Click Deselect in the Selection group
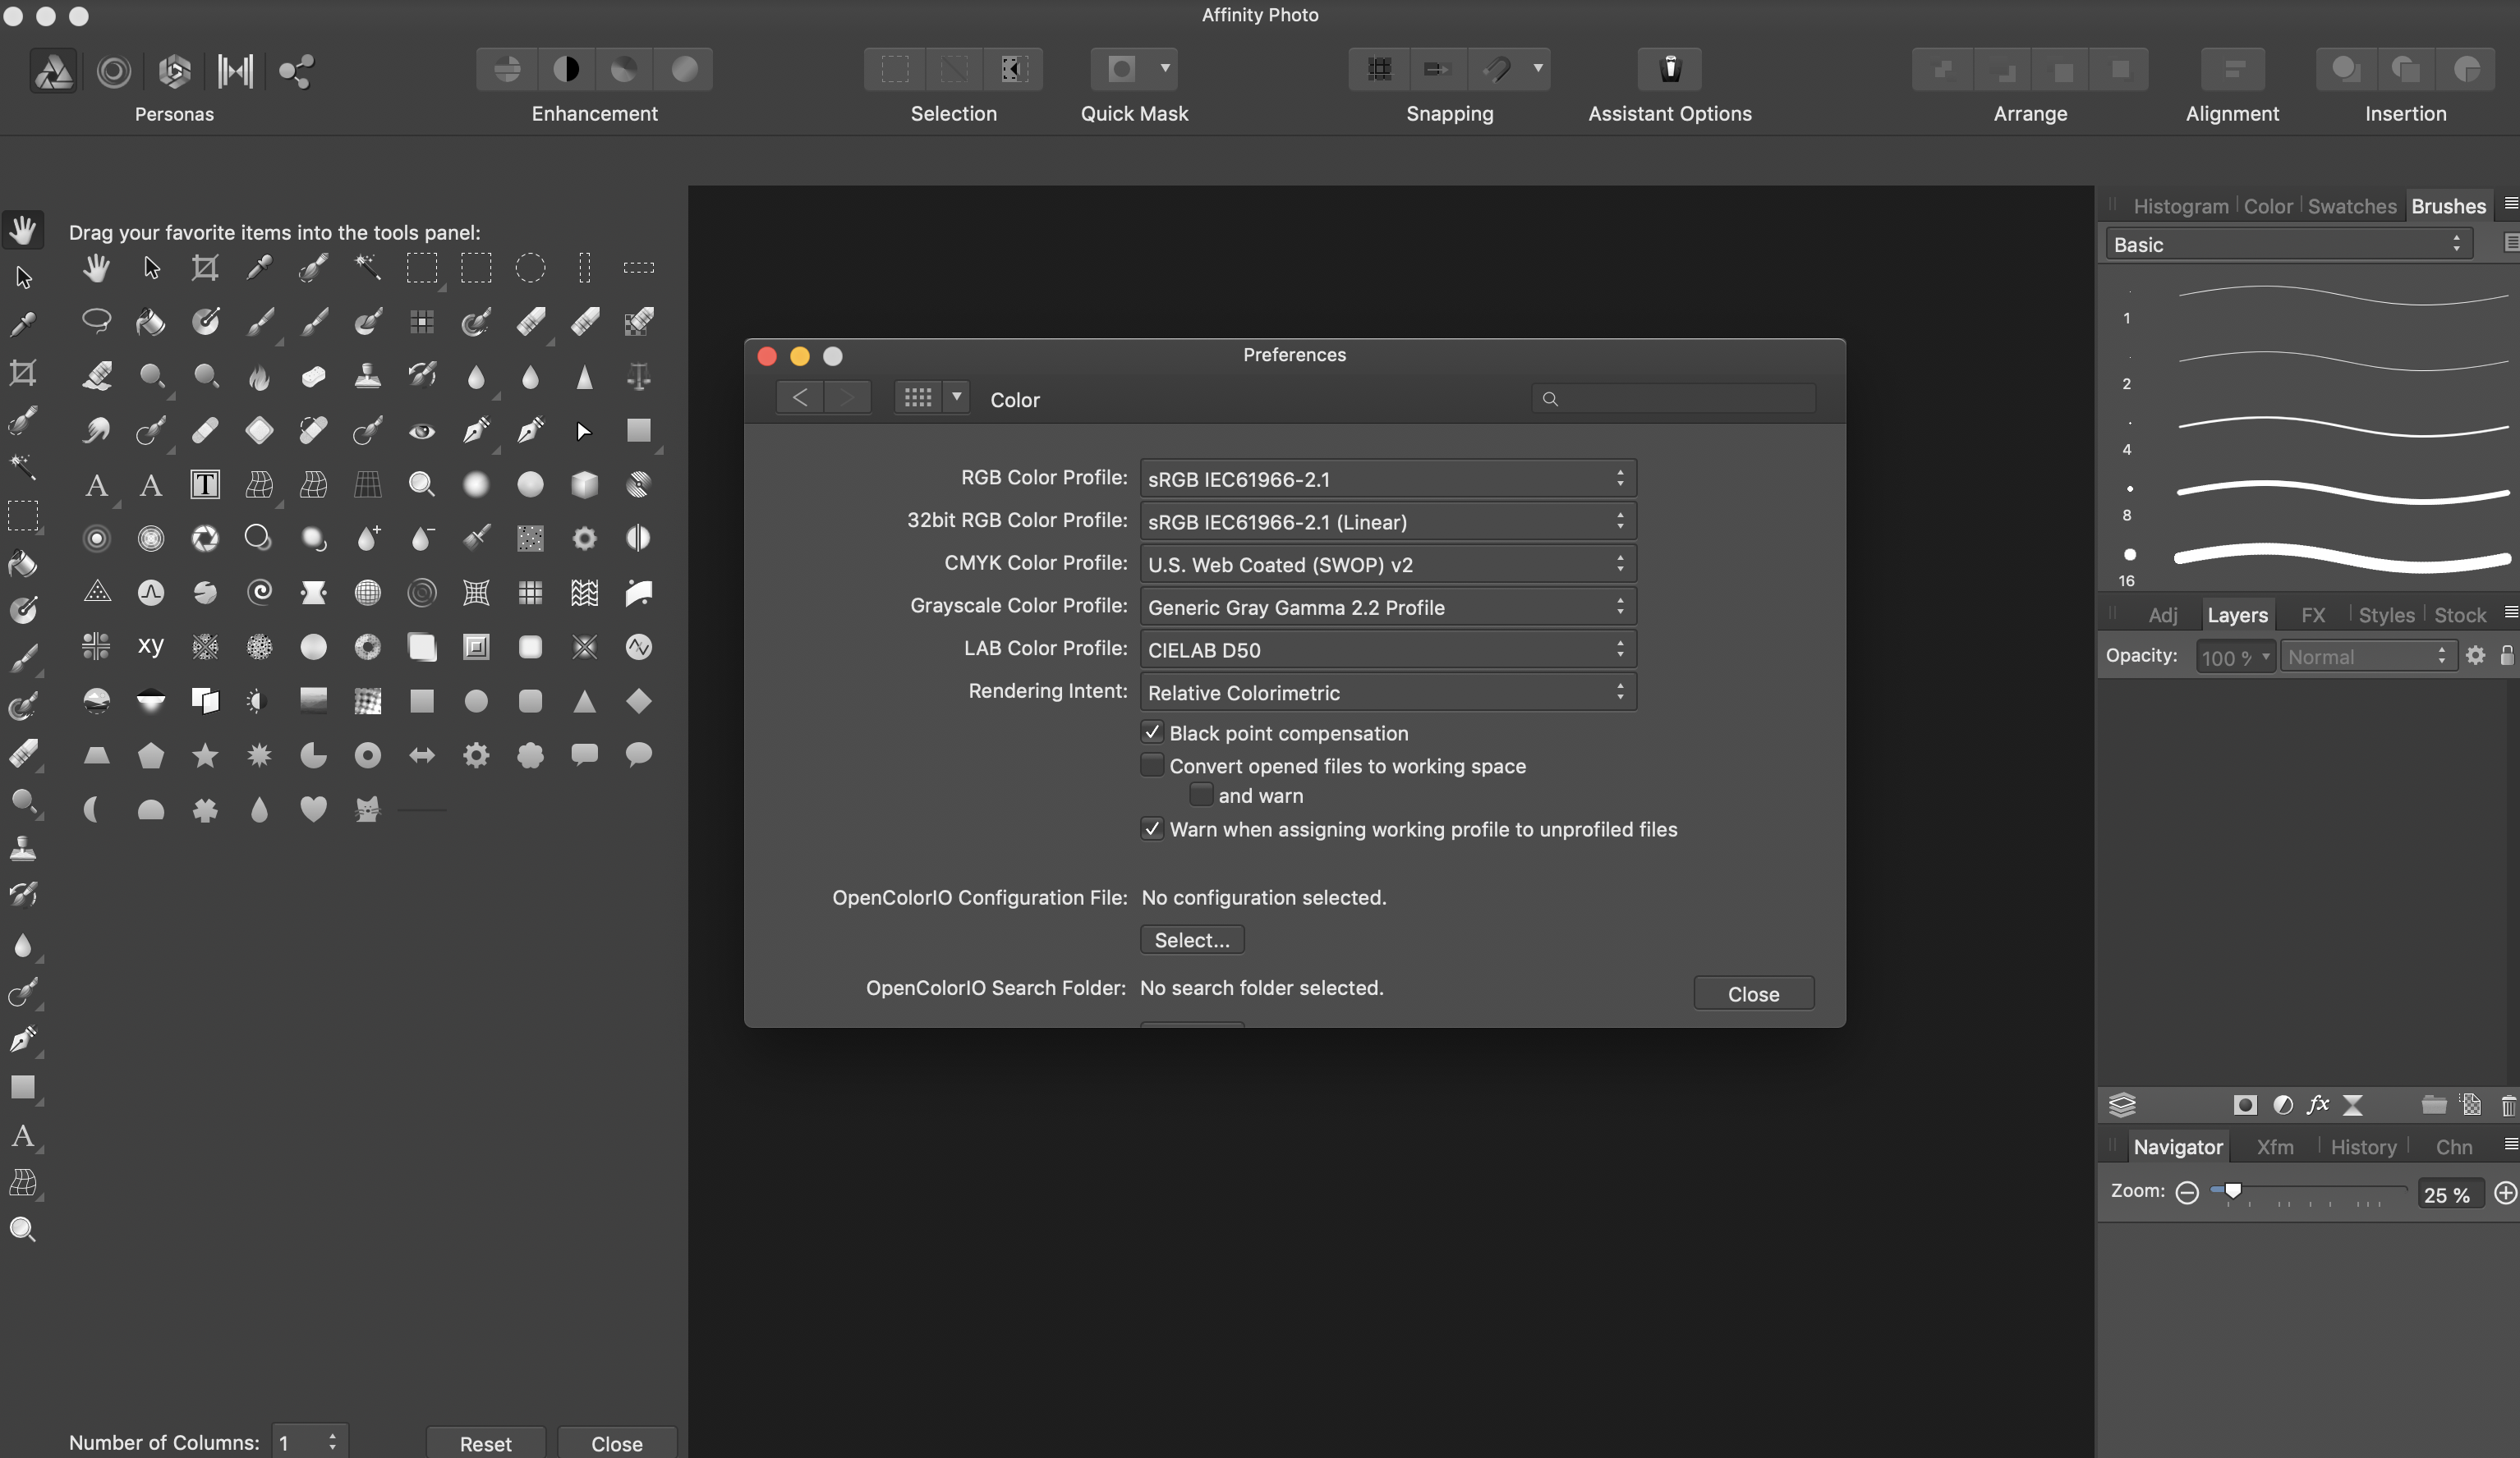The height and width of the screenshot is (1458, 2520). point(954,69)
